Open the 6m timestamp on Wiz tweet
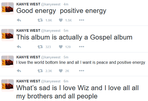The image size is (148, 101). point(66,81)
